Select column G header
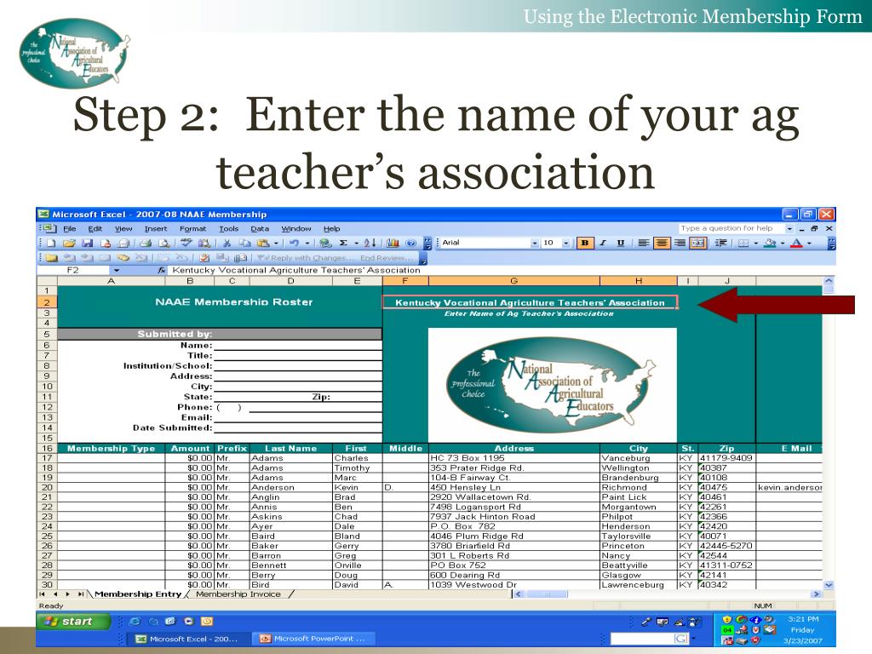The height and width of the screenshot is (654, 872). [513, 281]
